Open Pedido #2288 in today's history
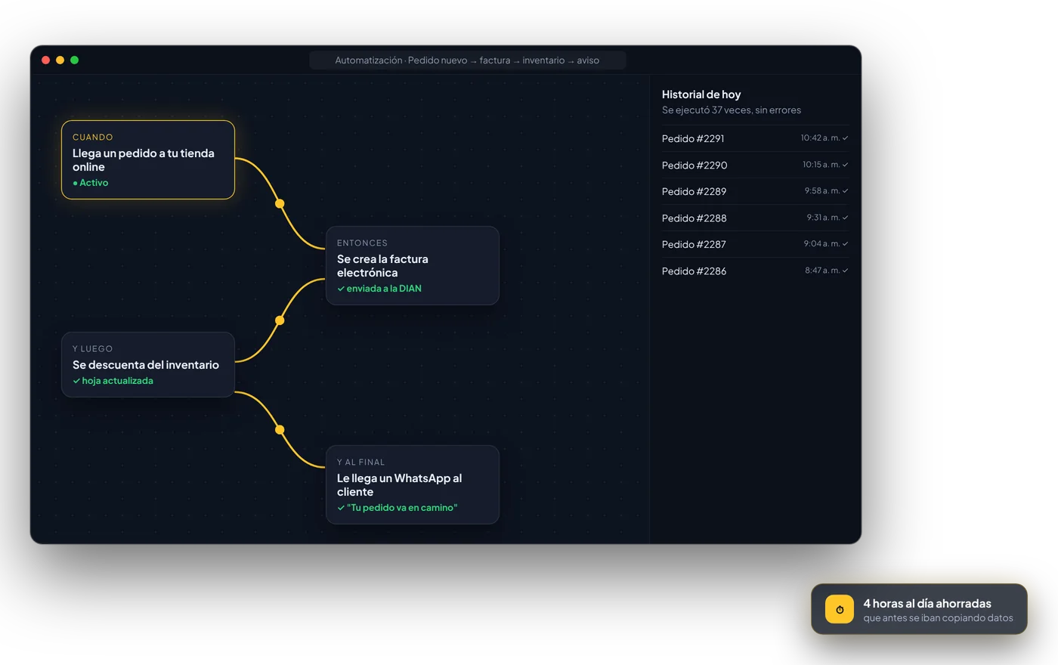 pyautogui.click(x=755, y=218)
